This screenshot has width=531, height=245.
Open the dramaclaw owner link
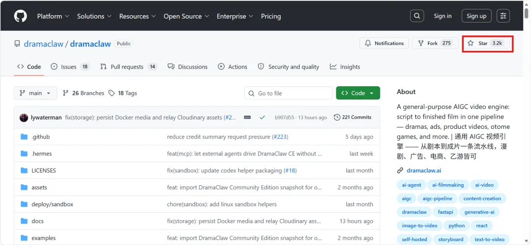(x=44, y=44)
